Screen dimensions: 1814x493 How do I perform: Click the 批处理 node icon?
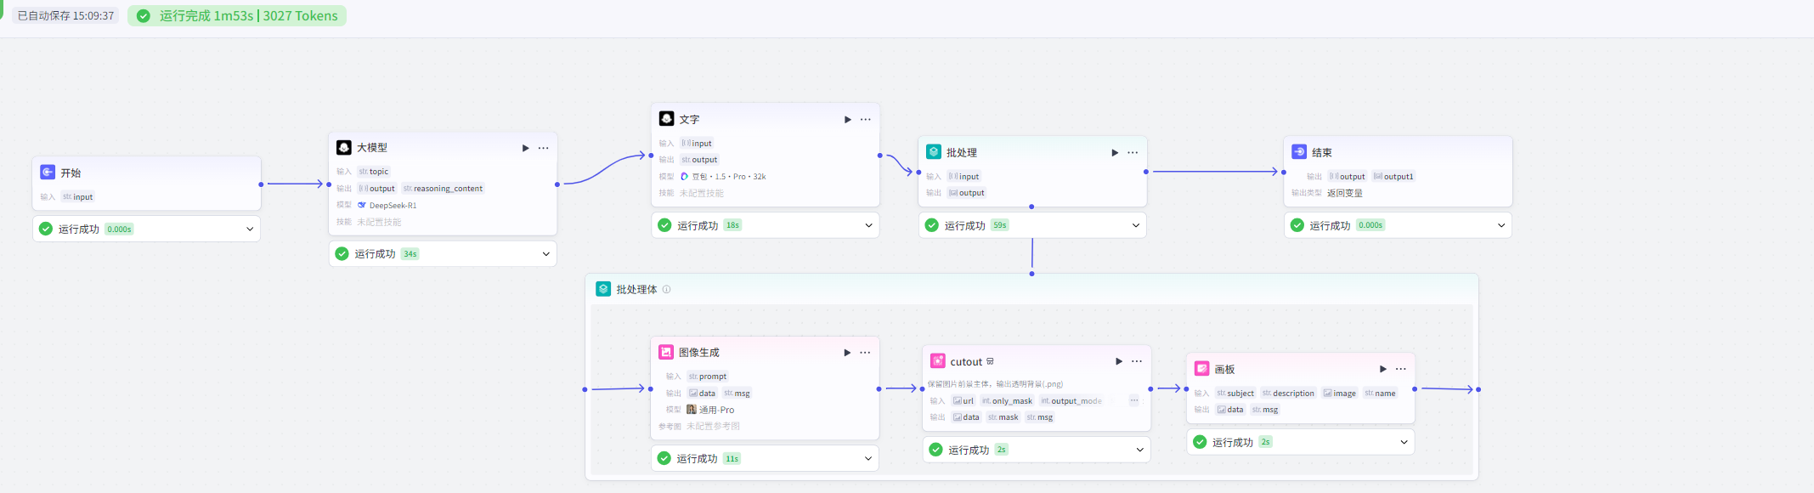coord(934,151)
